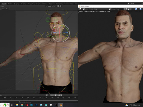
Task: Click the new image icon
Action: point(127,9)
